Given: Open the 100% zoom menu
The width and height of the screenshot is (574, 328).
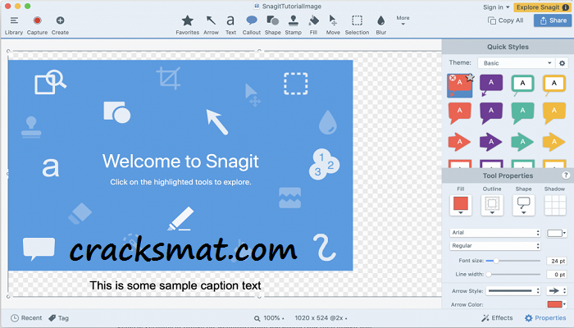Looking at the screenshot, I should tap(269, 318).
